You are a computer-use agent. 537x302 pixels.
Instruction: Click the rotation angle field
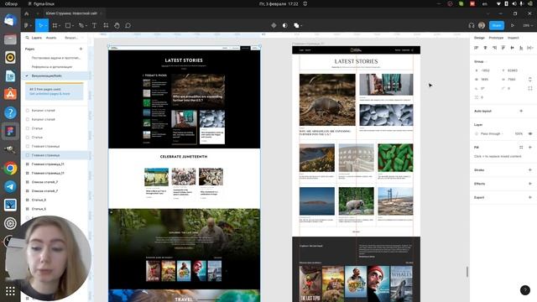point(486,88)
